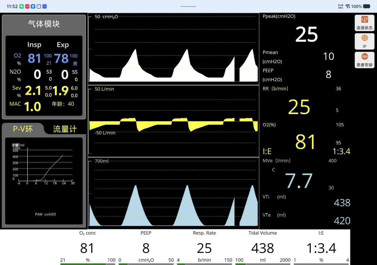This screenshot has width=377, height=265.
Task: Tap the WeChat icon in status bar
Action: pyautogui.click(x=22, y=6)
